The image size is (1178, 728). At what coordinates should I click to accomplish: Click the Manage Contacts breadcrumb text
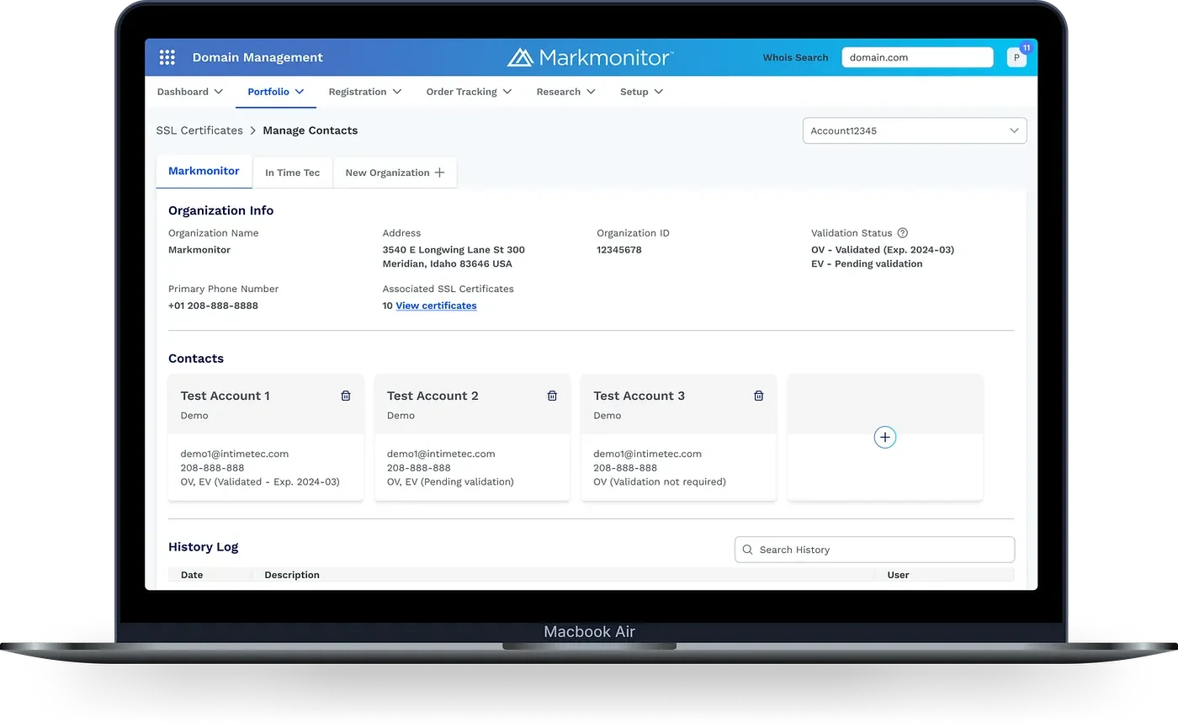(310, 130)
